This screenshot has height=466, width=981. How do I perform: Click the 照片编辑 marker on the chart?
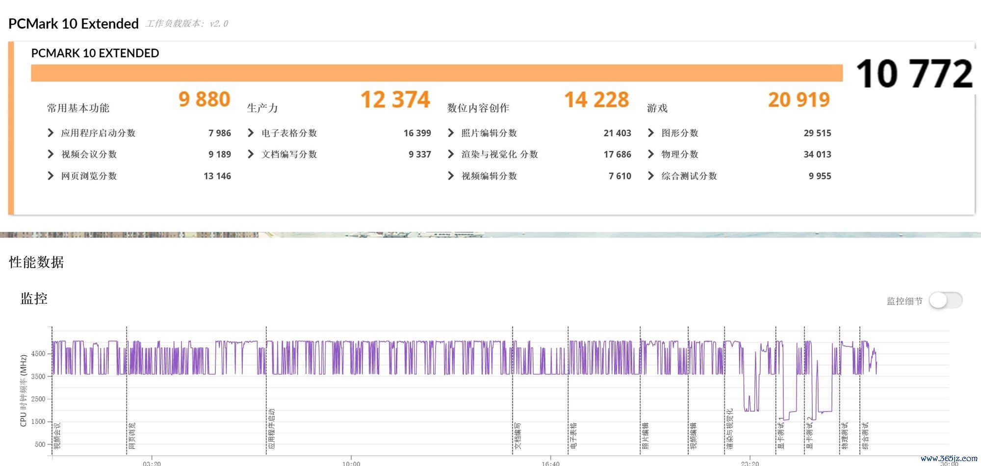tap(645, 436)
